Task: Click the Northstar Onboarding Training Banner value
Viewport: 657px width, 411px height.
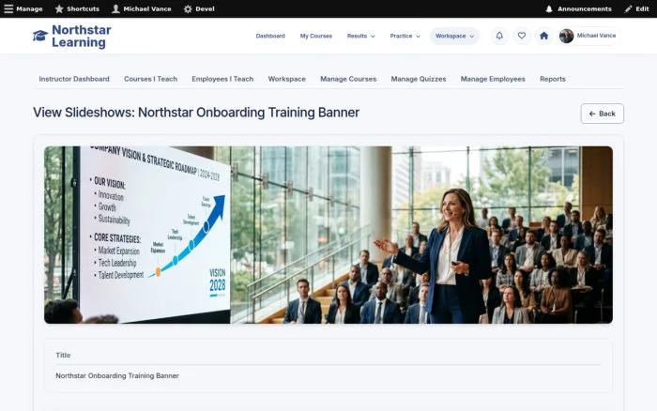Action: 117,375
